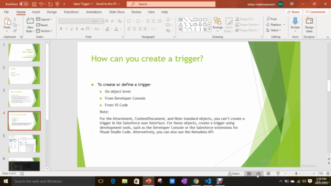Center align text
Image resolution: width=331 pixels, height=186 pixels.
click(134, 29)
